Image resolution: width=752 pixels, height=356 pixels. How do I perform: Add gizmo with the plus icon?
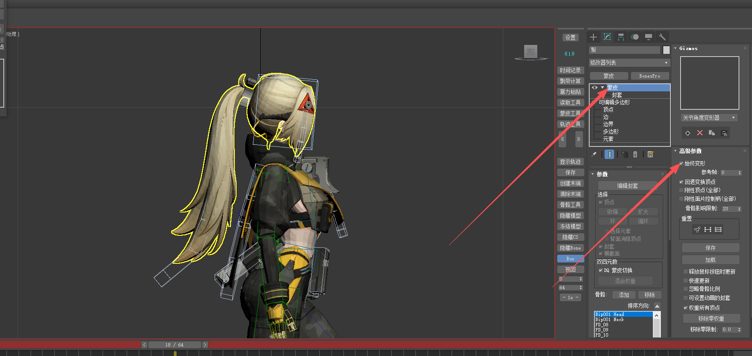coord(688,133)
